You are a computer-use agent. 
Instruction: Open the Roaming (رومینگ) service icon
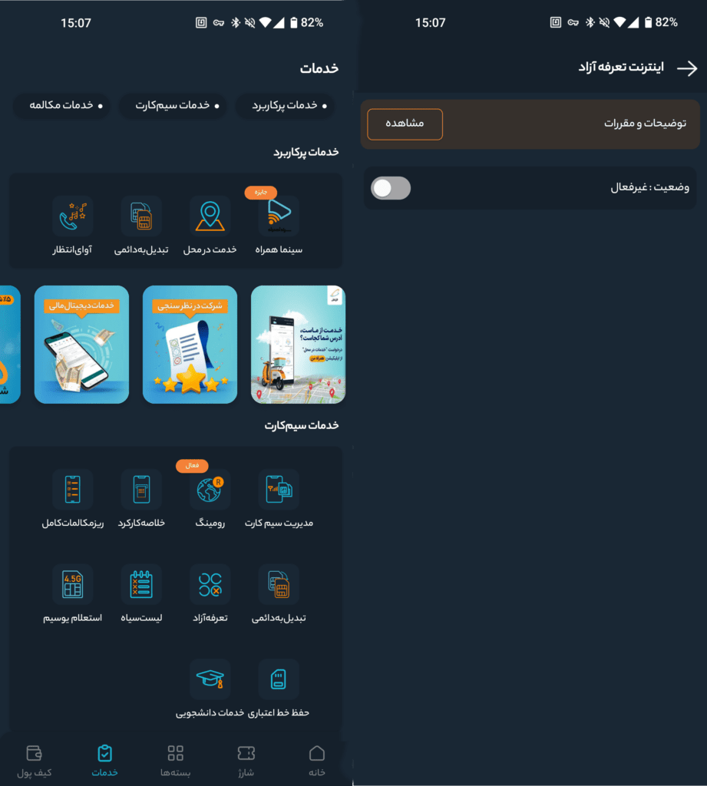click(210, 490)
